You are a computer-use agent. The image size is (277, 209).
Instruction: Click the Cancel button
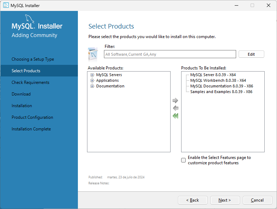[257, 200]
